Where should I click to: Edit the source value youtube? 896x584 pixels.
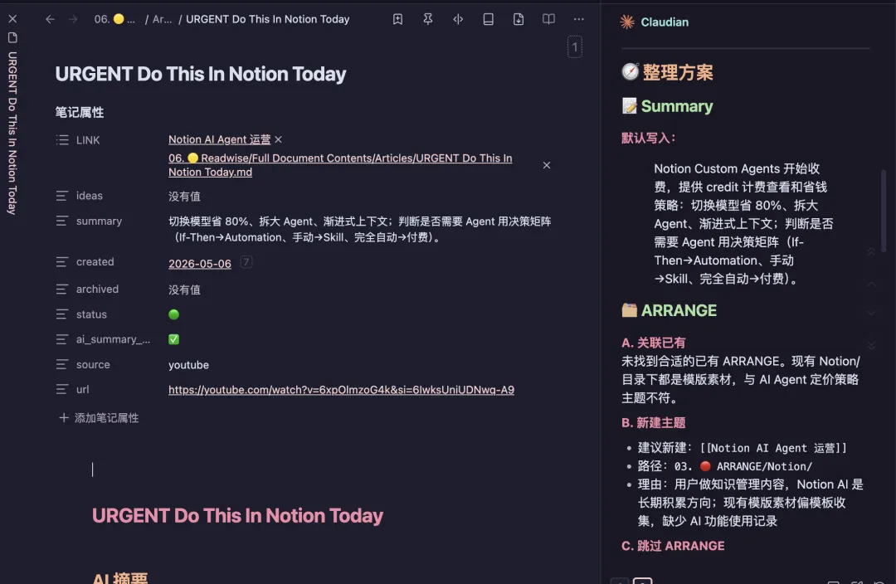pos(188,364)
